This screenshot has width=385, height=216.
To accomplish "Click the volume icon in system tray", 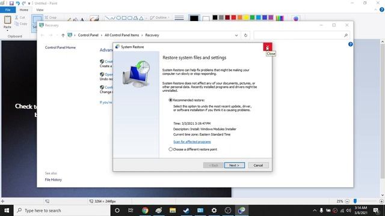I will [x=349, y=211].
